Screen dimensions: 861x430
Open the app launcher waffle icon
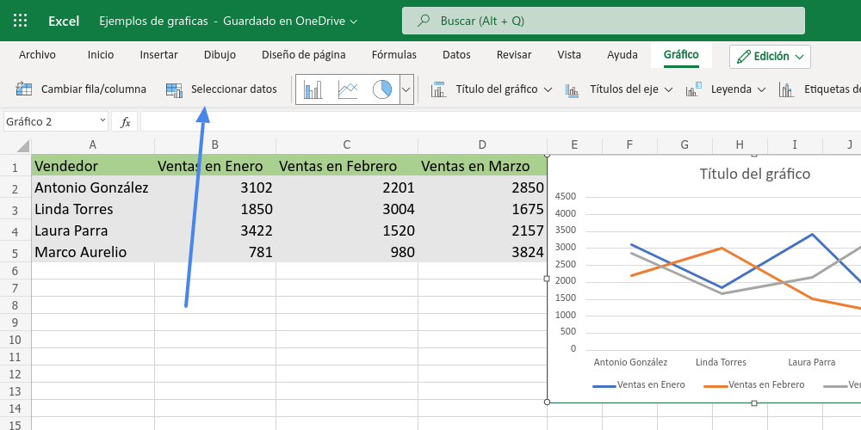(x=21, y=21)
